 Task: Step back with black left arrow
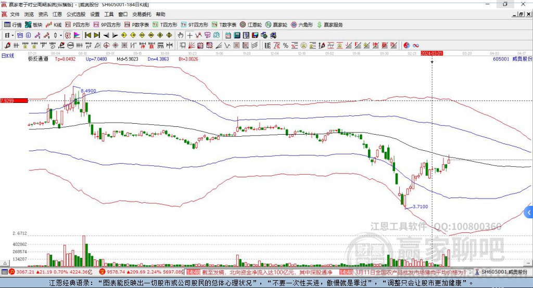106,35
